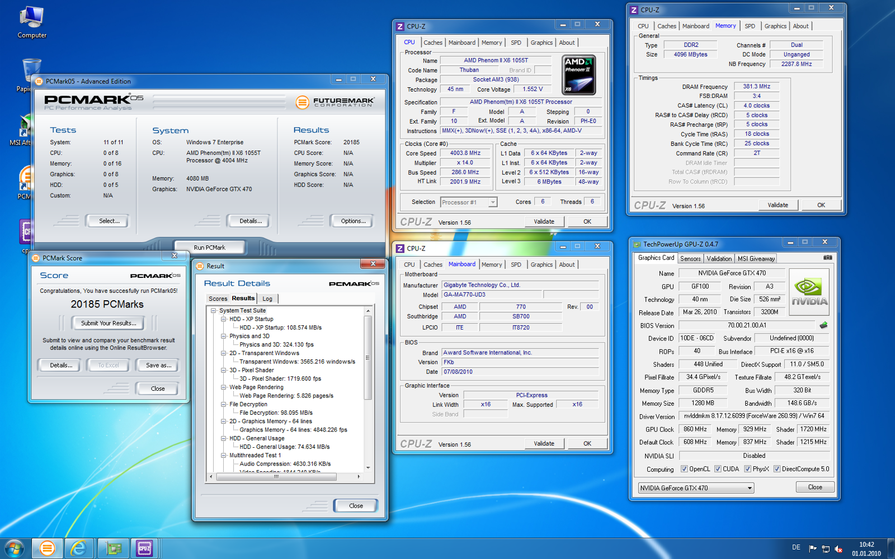Open the Caches tab in the CPU-Z Mainboard window

click(x=432, y=265)
